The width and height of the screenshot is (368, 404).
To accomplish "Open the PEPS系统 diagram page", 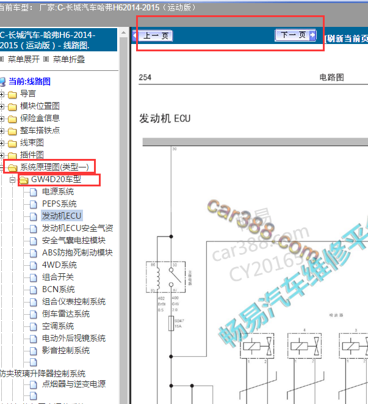I will 59,204.
